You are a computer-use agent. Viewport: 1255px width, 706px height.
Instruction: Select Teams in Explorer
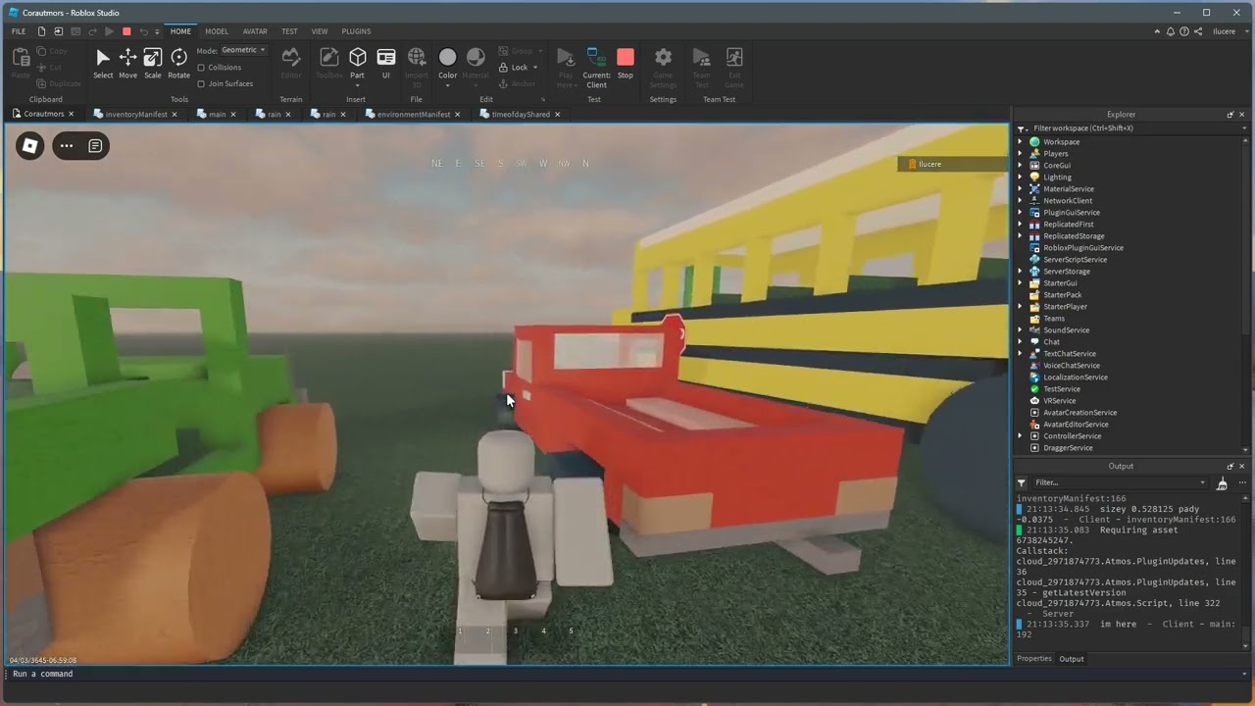1054,319
